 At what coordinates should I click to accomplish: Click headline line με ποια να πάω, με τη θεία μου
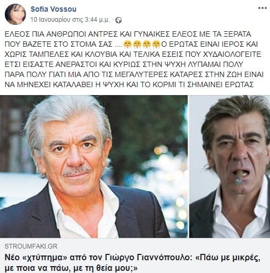tap(71, 268)
